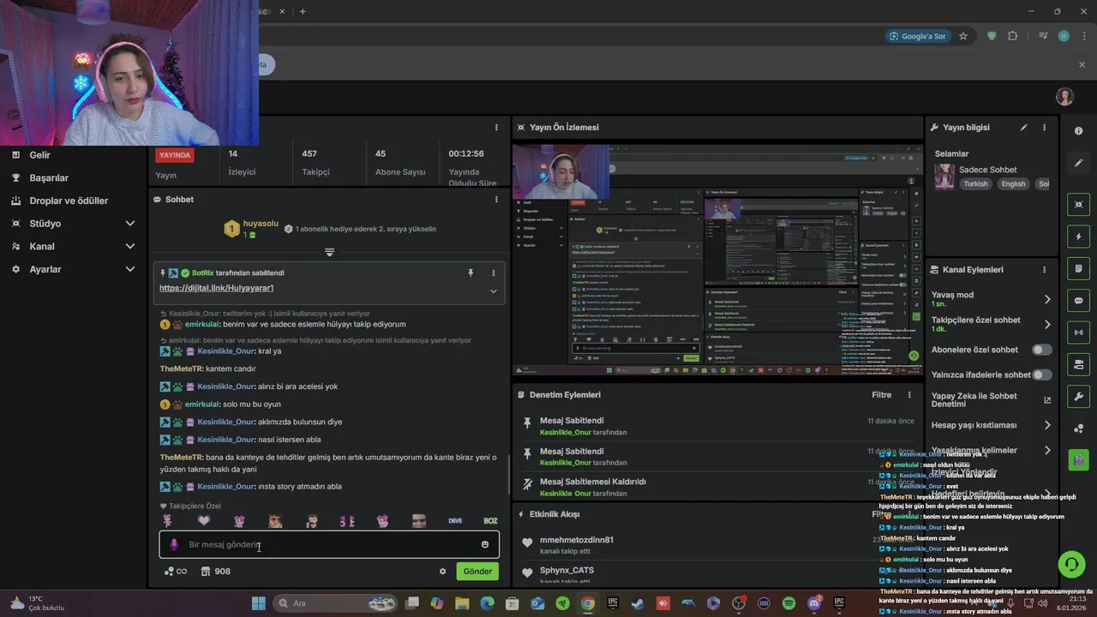The height and width of the screenshot is (617, 1097).
Task: Open new browser tab with plus button
Action: point(303,11)
